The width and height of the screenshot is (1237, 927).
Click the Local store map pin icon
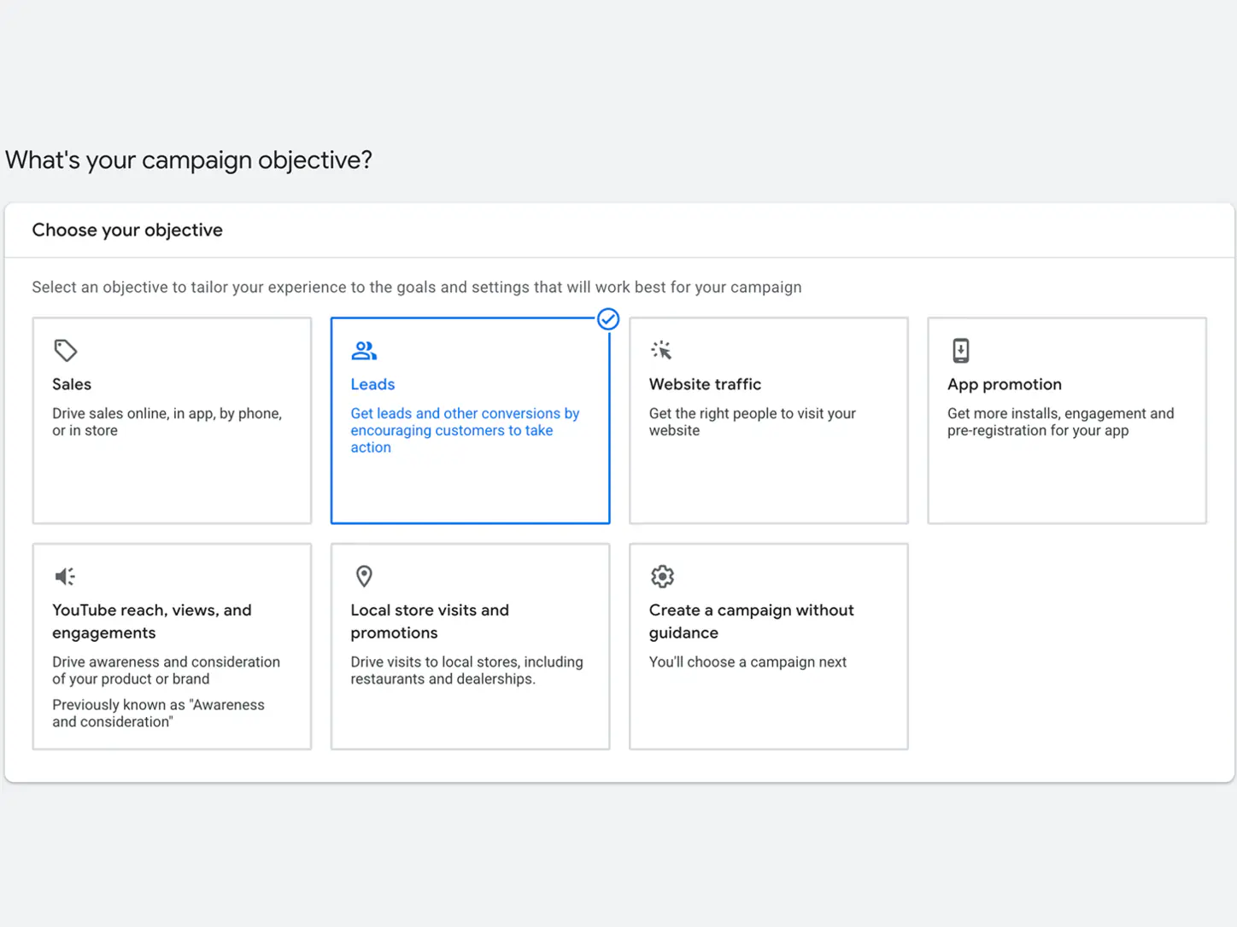(x=364, y=576)
